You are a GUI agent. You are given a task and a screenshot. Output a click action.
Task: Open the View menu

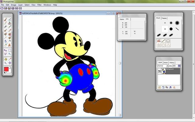(x=33, y=5)
